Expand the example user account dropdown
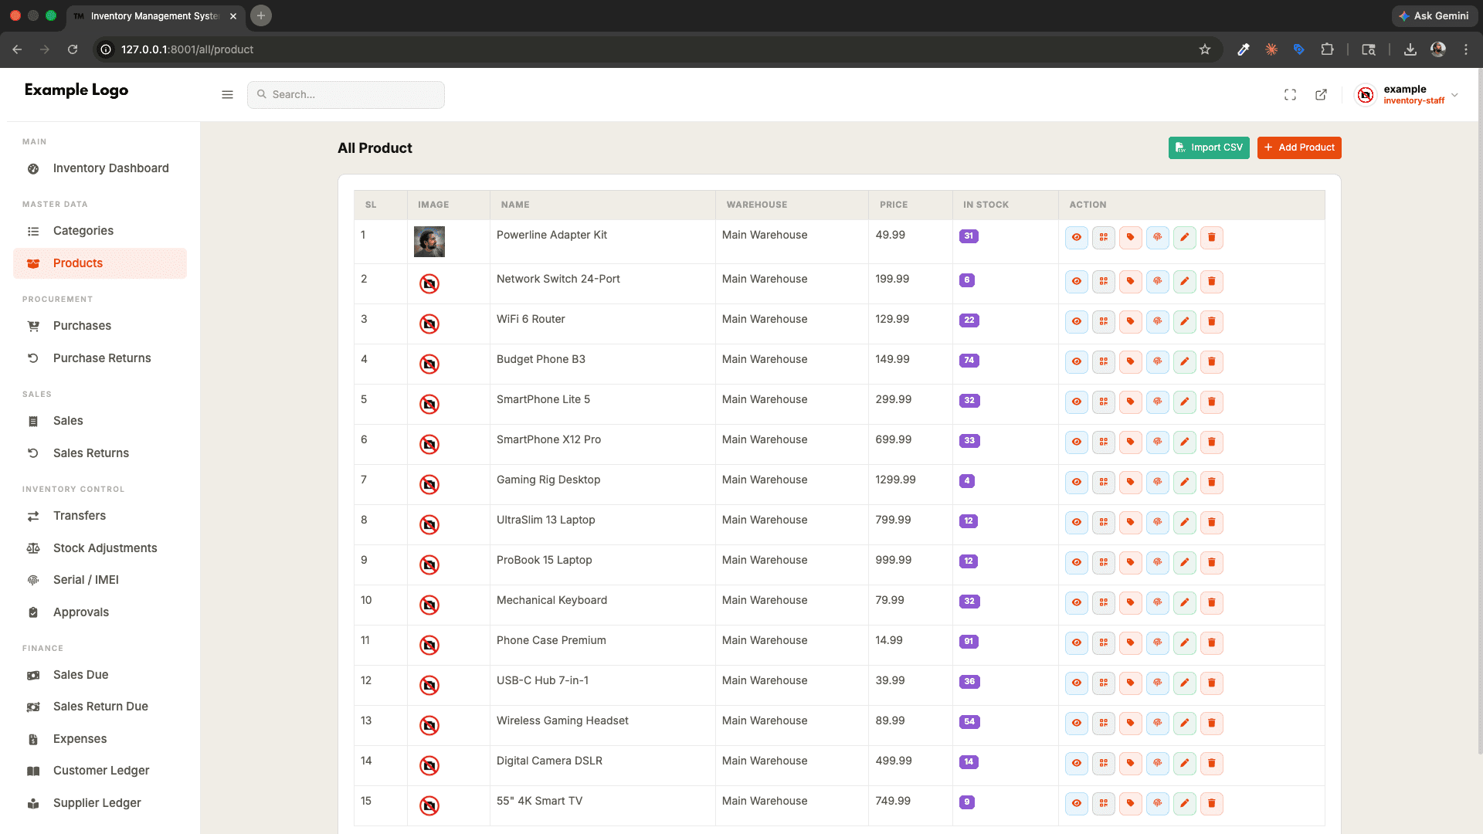This screenshot has width=1483, height=834. click(x=1406, y=94)
